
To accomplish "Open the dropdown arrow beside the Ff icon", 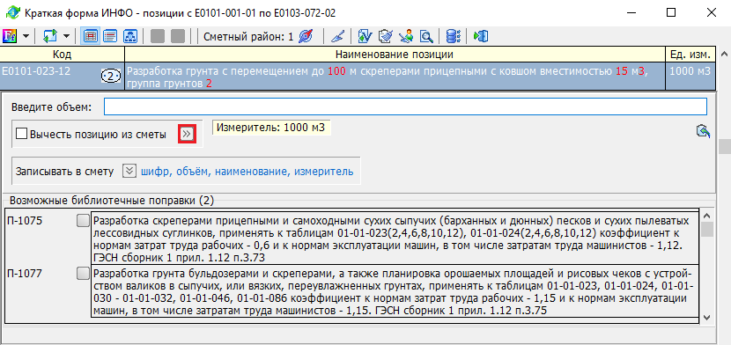I will 26,36.
